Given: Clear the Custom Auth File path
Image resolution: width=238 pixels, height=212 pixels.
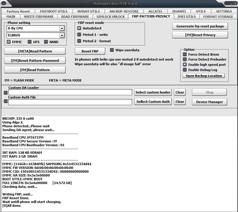Looking at the screenshot, I should coord(180,102).
